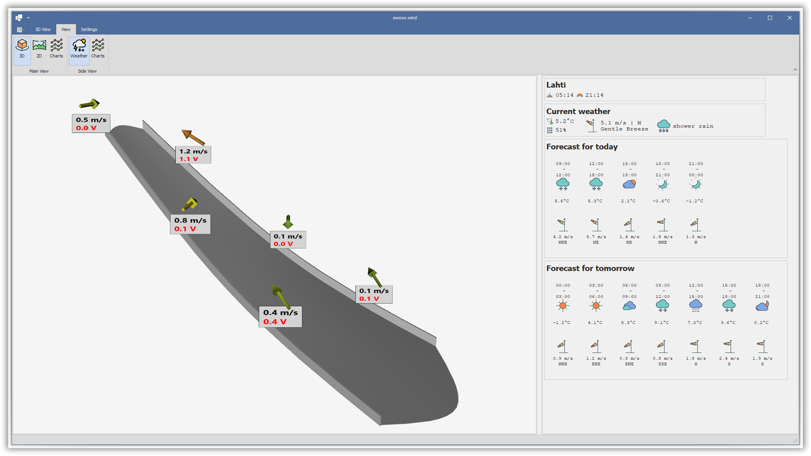
Task: Toggle the Weather side view panel
Action: [79, 49]
